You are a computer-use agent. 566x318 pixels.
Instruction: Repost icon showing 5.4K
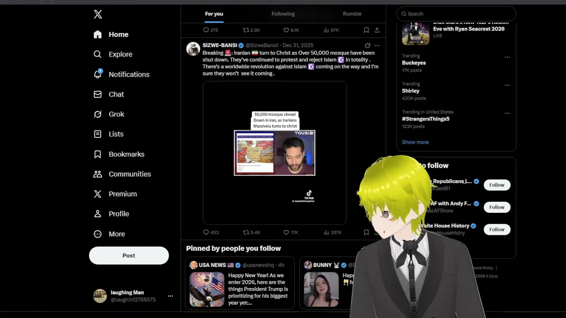pos(251,232)
